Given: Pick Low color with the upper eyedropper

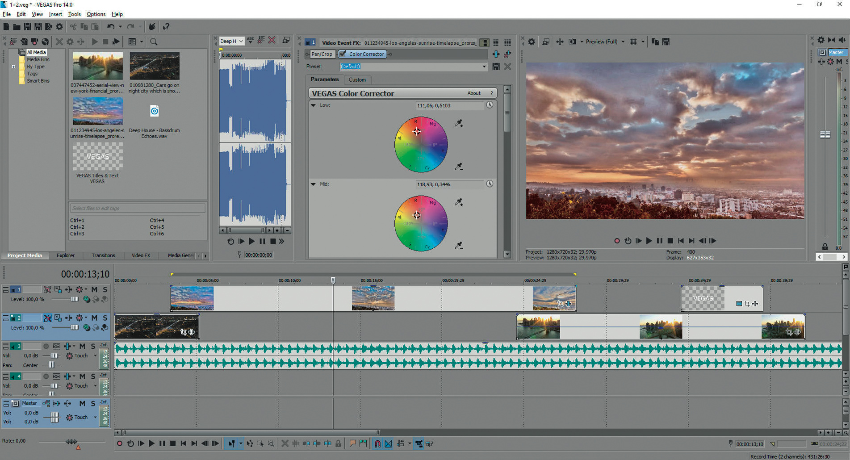Looking at the screenshot, I should [459, 123].
